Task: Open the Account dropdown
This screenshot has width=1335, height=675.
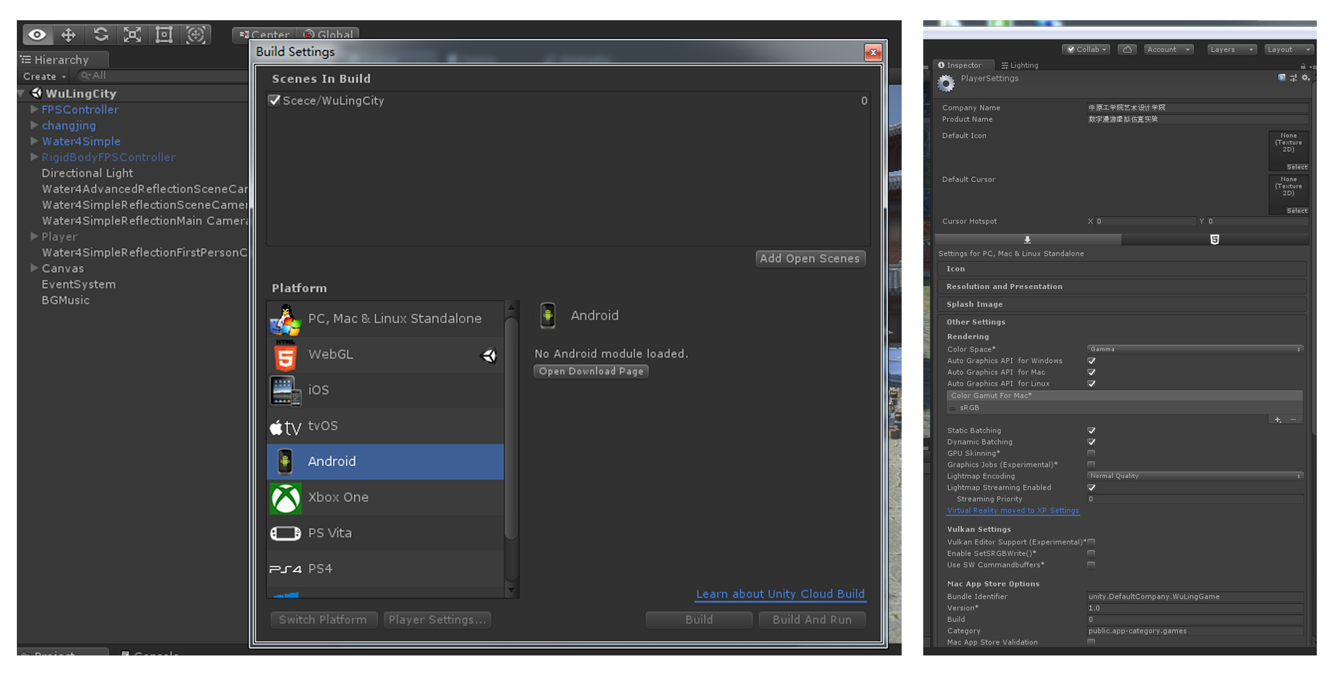Action: coord(1169,49)
